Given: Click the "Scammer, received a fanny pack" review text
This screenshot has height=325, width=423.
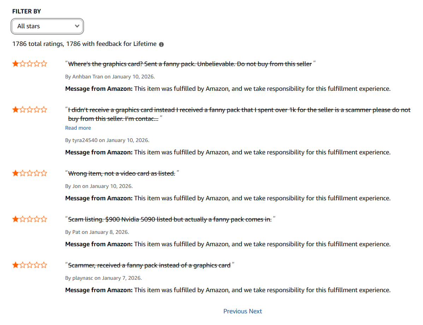Looking at the screenshot, I should coord(149,265).
